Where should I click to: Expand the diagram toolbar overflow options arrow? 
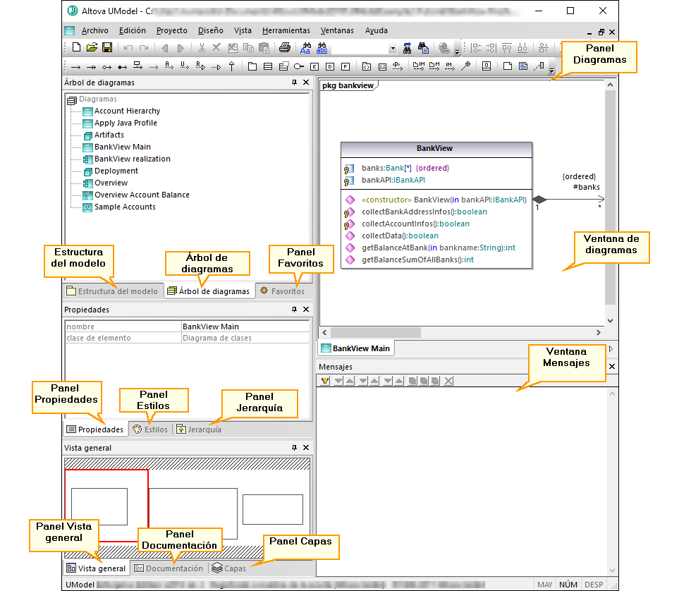point(551,70)
